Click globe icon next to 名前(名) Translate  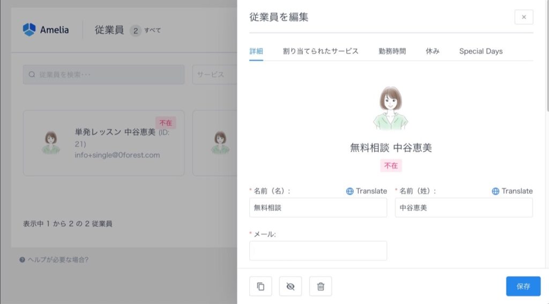click(x=350, y=191)
